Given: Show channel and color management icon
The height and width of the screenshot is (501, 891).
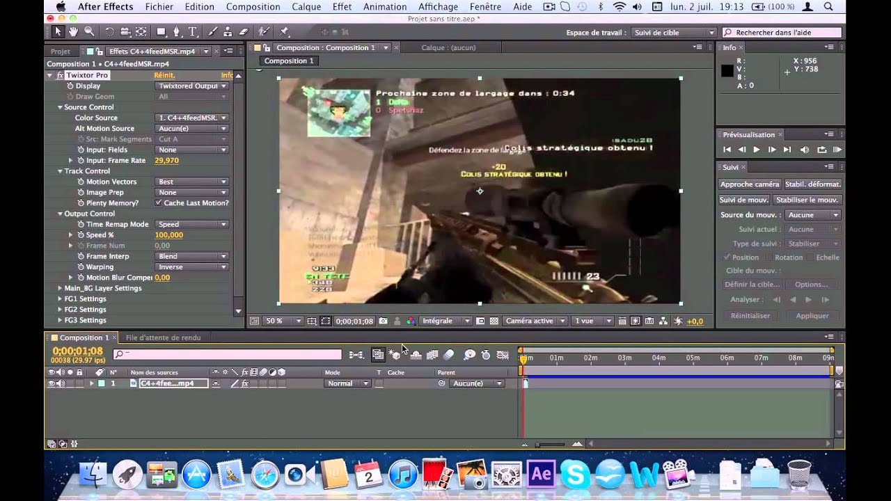Looking at the screenshot, I should click(x=411, y=321).
